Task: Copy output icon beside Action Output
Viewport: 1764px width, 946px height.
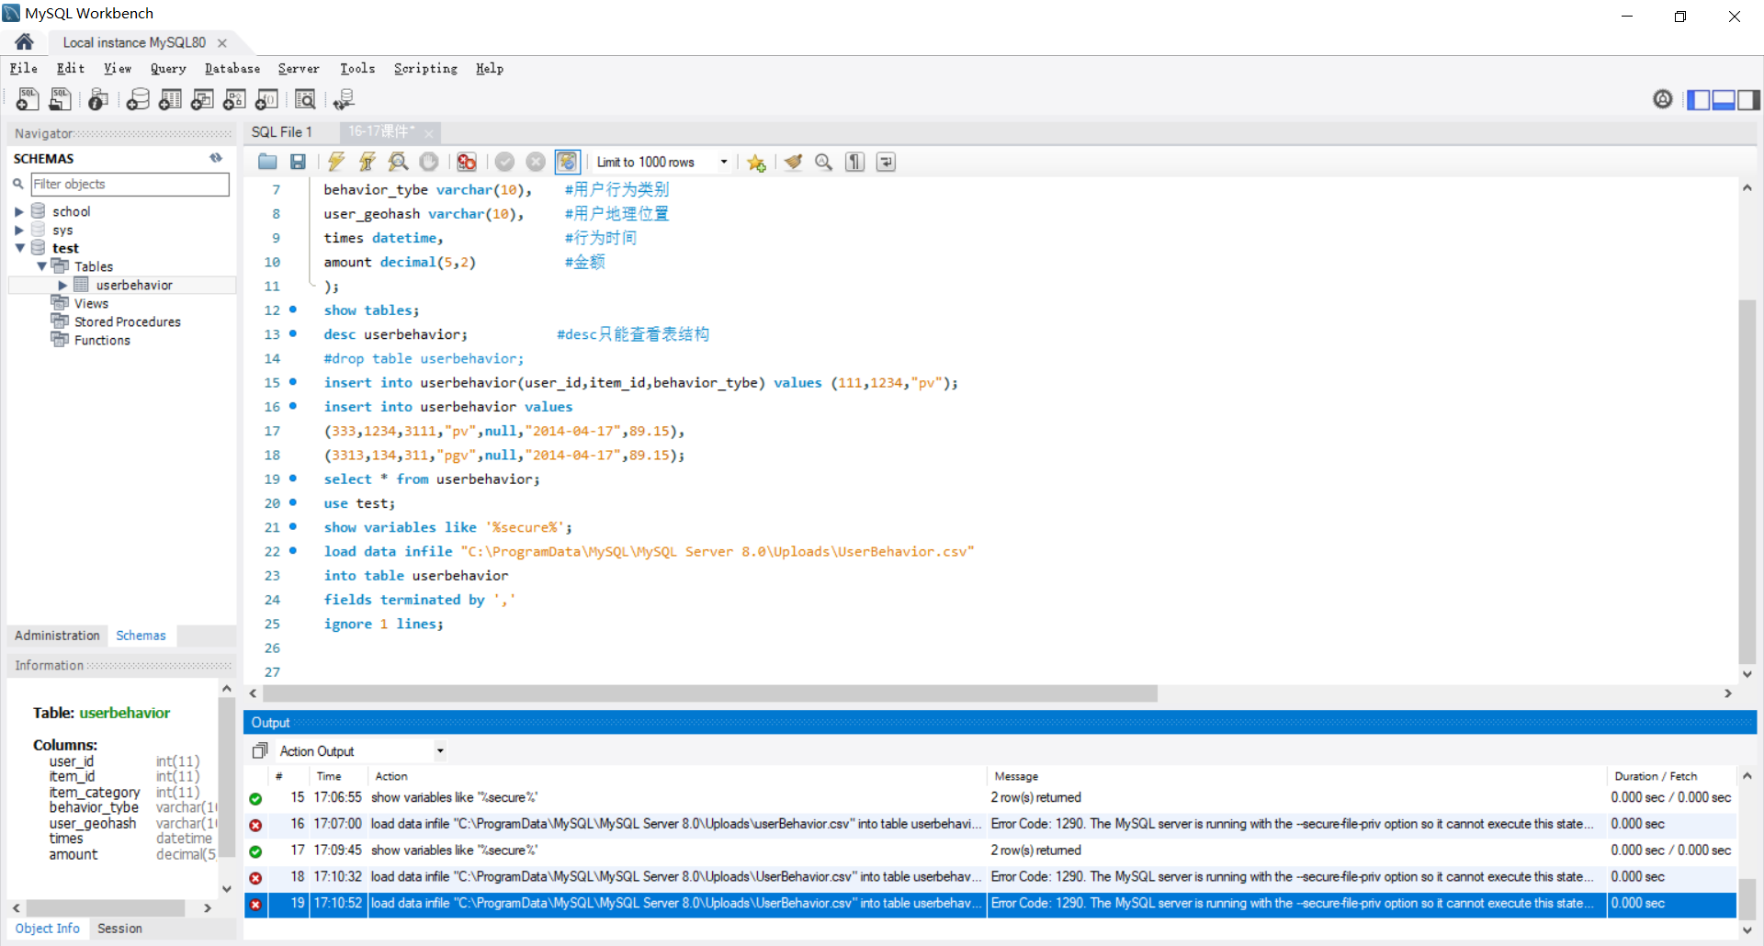Action: (x=260, y=750)
